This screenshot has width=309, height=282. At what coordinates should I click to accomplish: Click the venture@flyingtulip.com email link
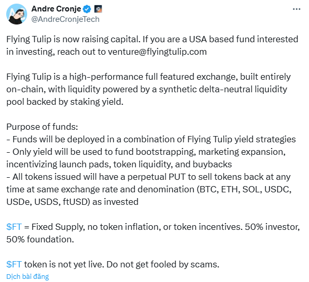(157, 52)
